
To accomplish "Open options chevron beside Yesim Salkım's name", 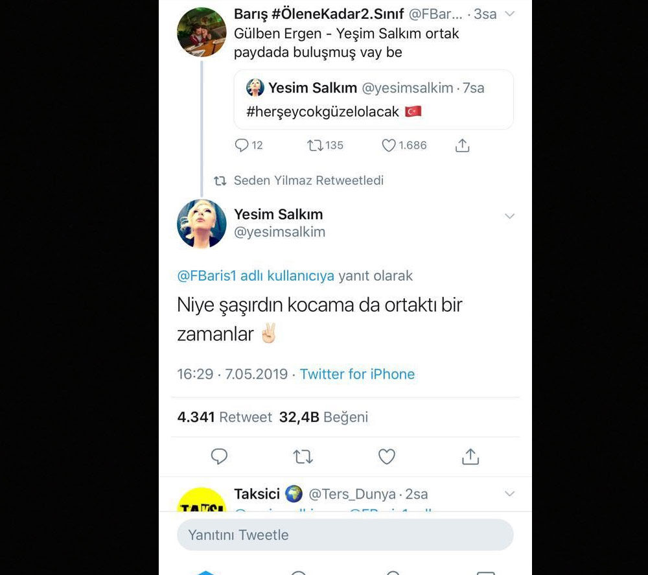I will [509, 216].
